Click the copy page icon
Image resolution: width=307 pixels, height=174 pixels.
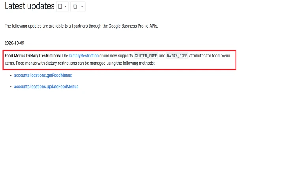click(x=75, y=6)
